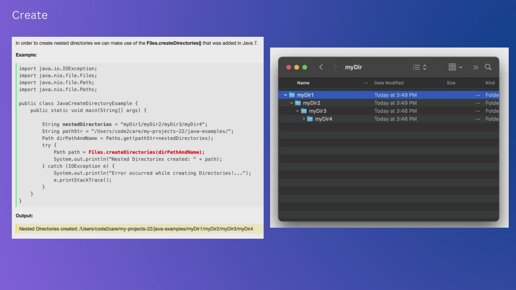Expand the myDir4 folder disclosure arrow

[304, 119]
